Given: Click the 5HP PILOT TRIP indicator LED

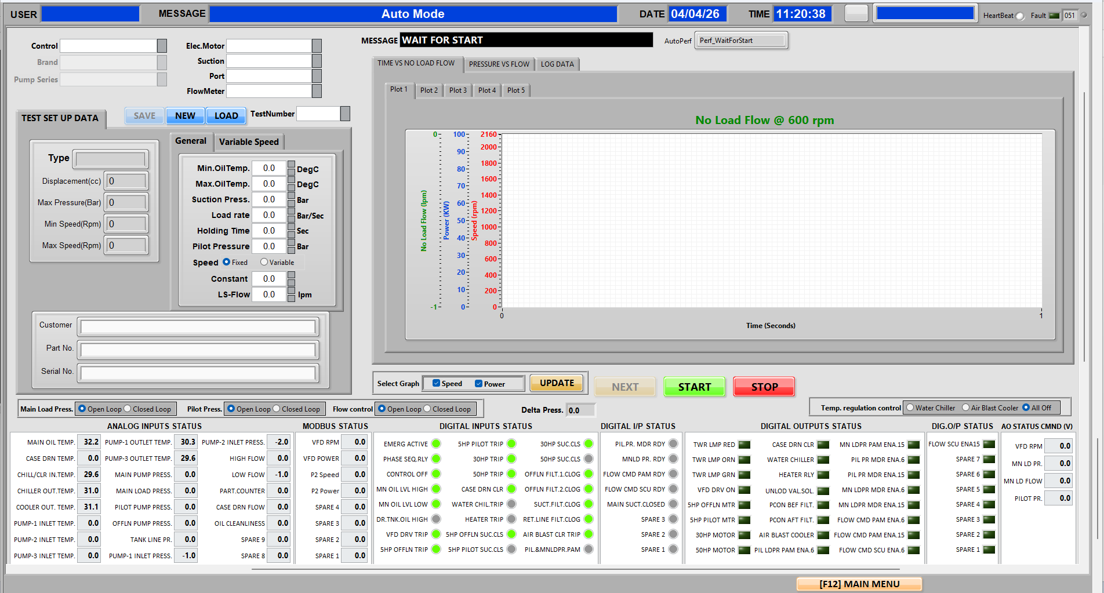Looking at the screenshot, I should (x=511, y=444).
